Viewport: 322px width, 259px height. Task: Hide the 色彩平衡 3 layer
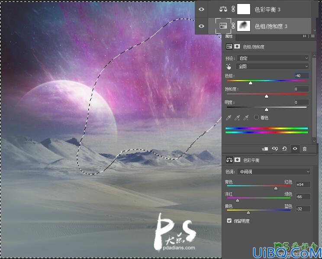click(201, 9)
